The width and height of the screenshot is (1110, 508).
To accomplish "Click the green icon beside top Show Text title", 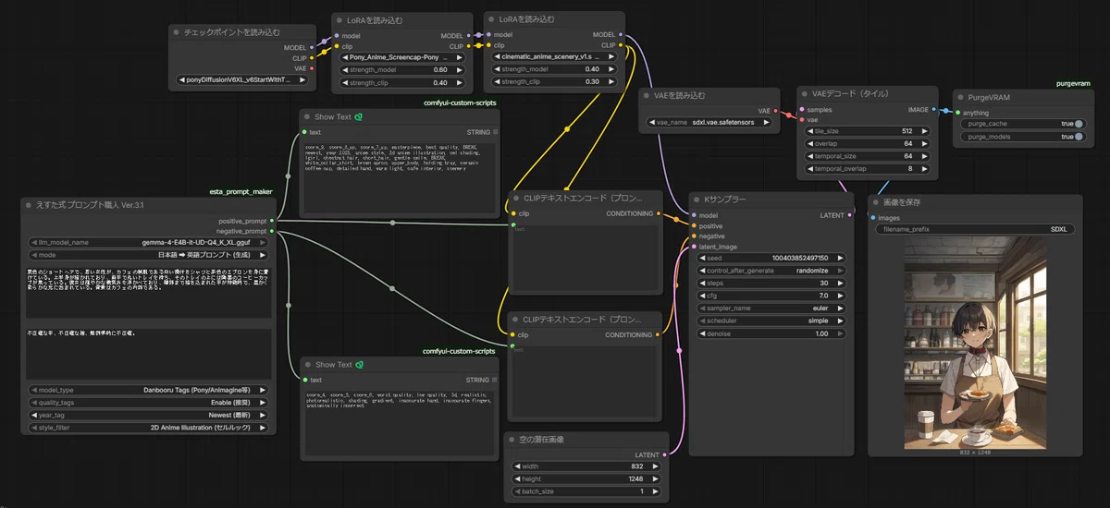I will point(357,117).
